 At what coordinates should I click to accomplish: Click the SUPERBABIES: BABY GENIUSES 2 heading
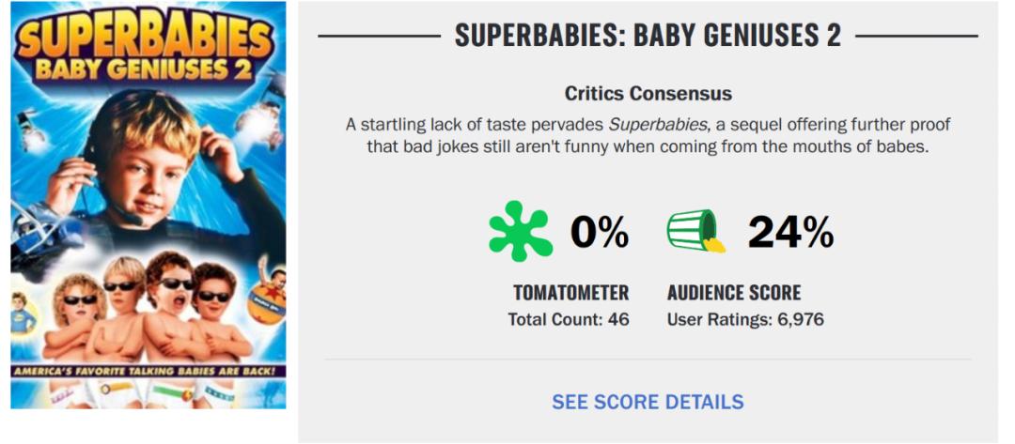tap(648, 35)
